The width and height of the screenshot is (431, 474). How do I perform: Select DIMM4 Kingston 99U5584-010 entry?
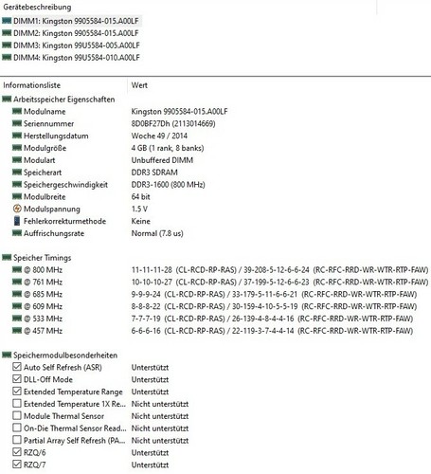pos(71,58)
